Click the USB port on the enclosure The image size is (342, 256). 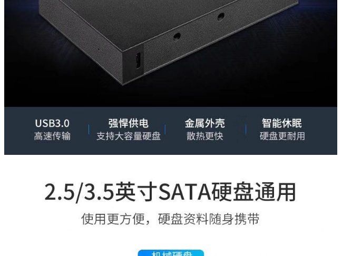[x=138, y=61]
